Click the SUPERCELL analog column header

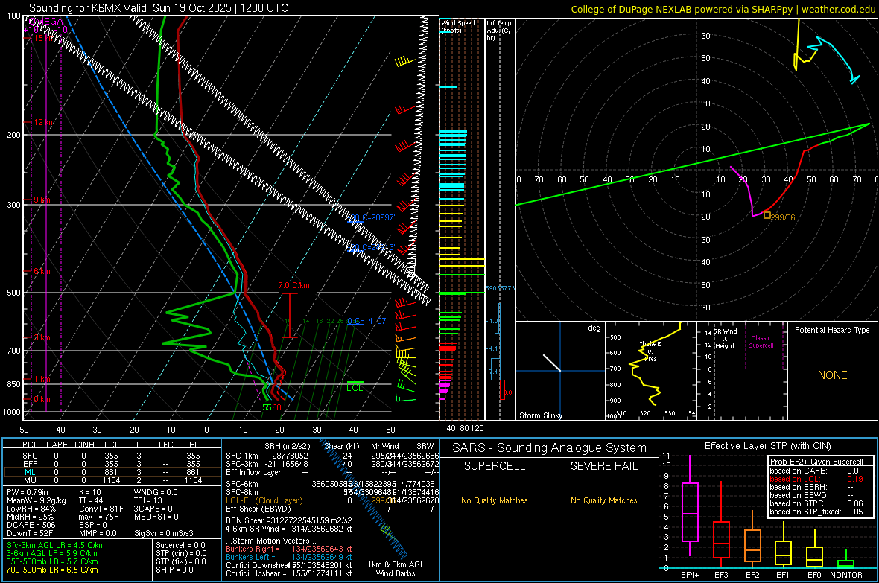tap(495, 466)
